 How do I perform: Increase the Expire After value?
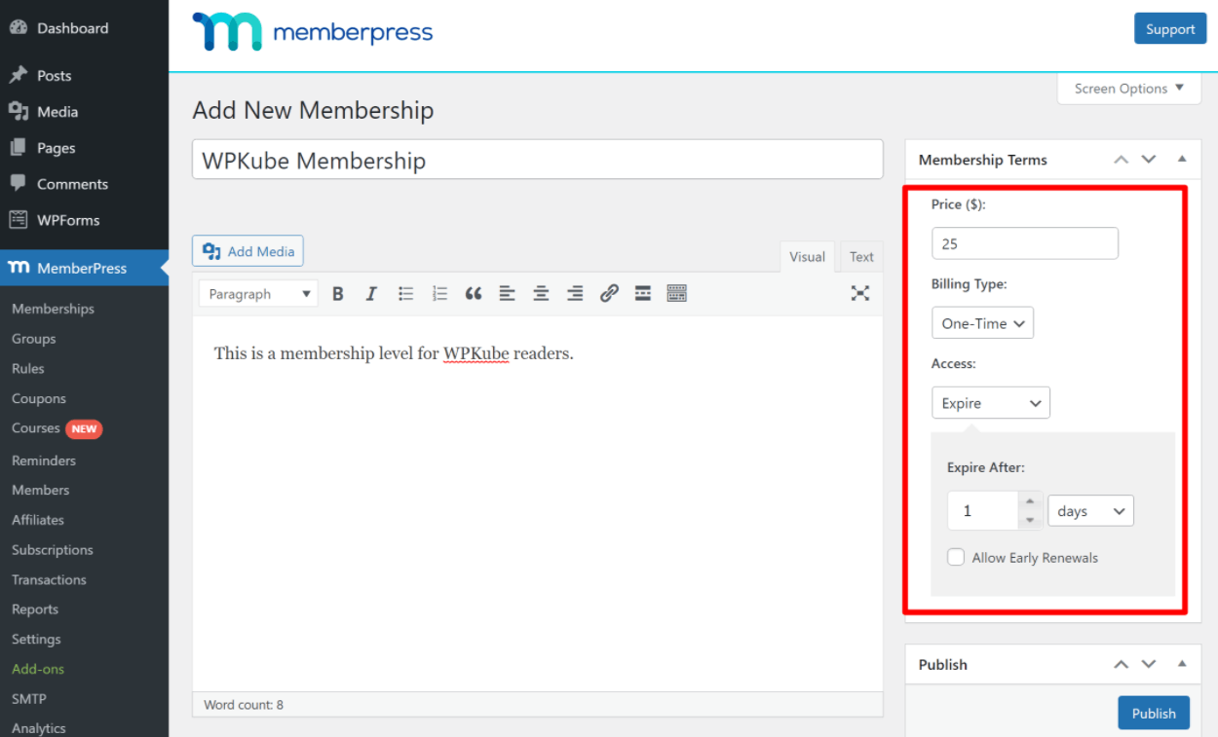tap(1030, 501)
